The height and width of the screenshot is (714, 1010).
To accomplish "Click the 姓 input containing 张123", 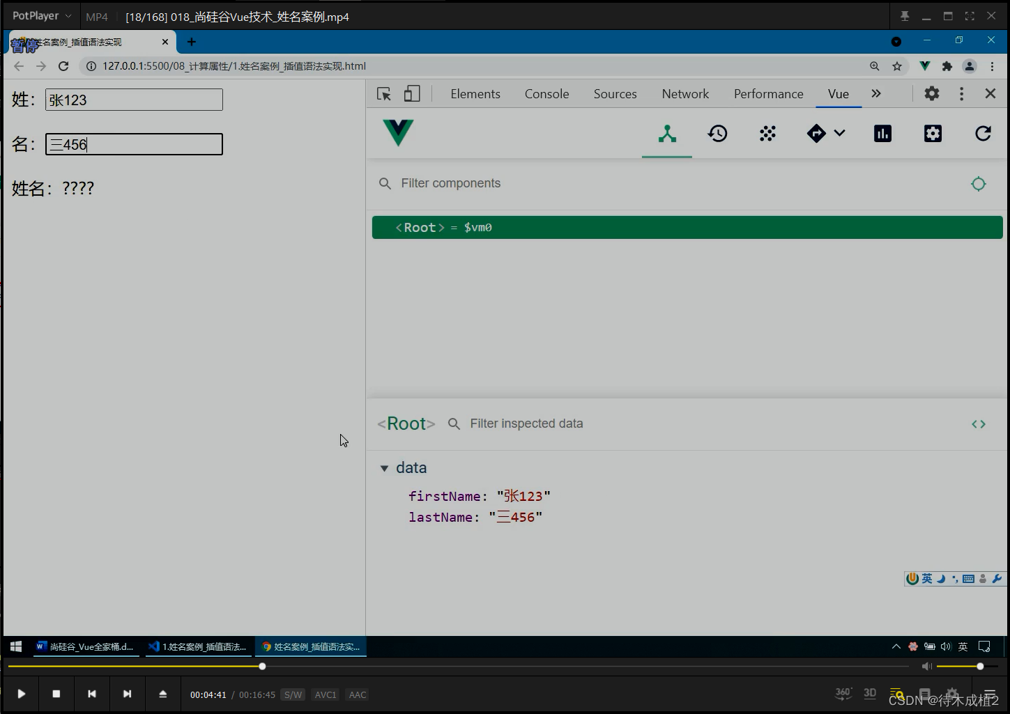I will 134,100.
